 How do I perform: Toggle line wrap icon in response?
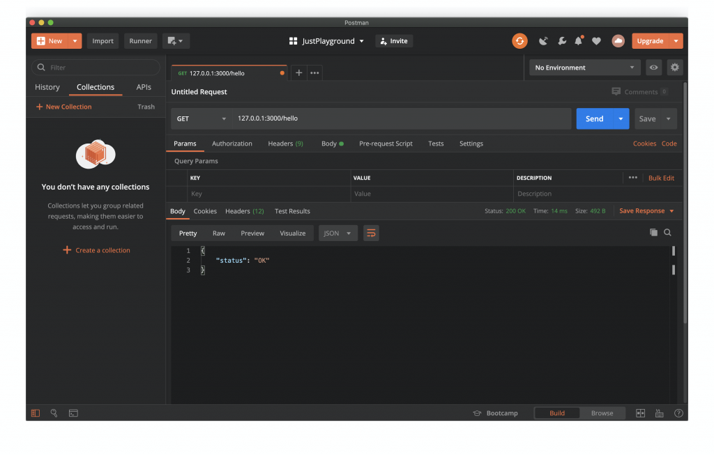point(371,233)
